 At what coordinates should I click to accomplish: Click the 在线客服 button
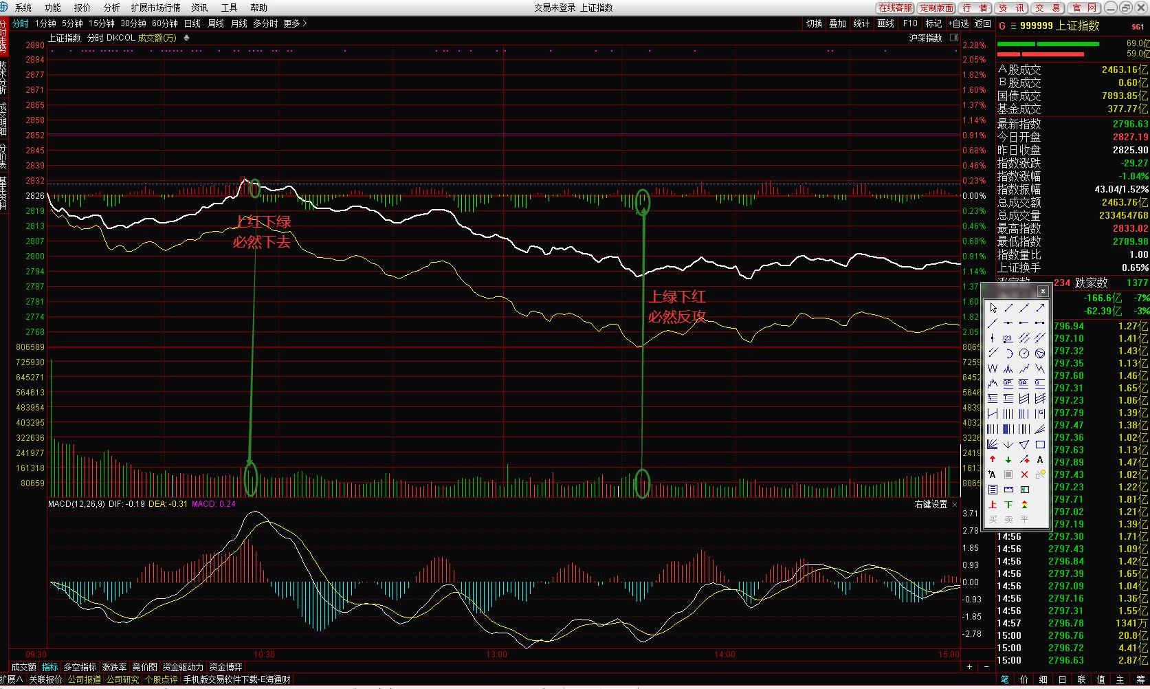pyautogui.click(x=895, y=8)
